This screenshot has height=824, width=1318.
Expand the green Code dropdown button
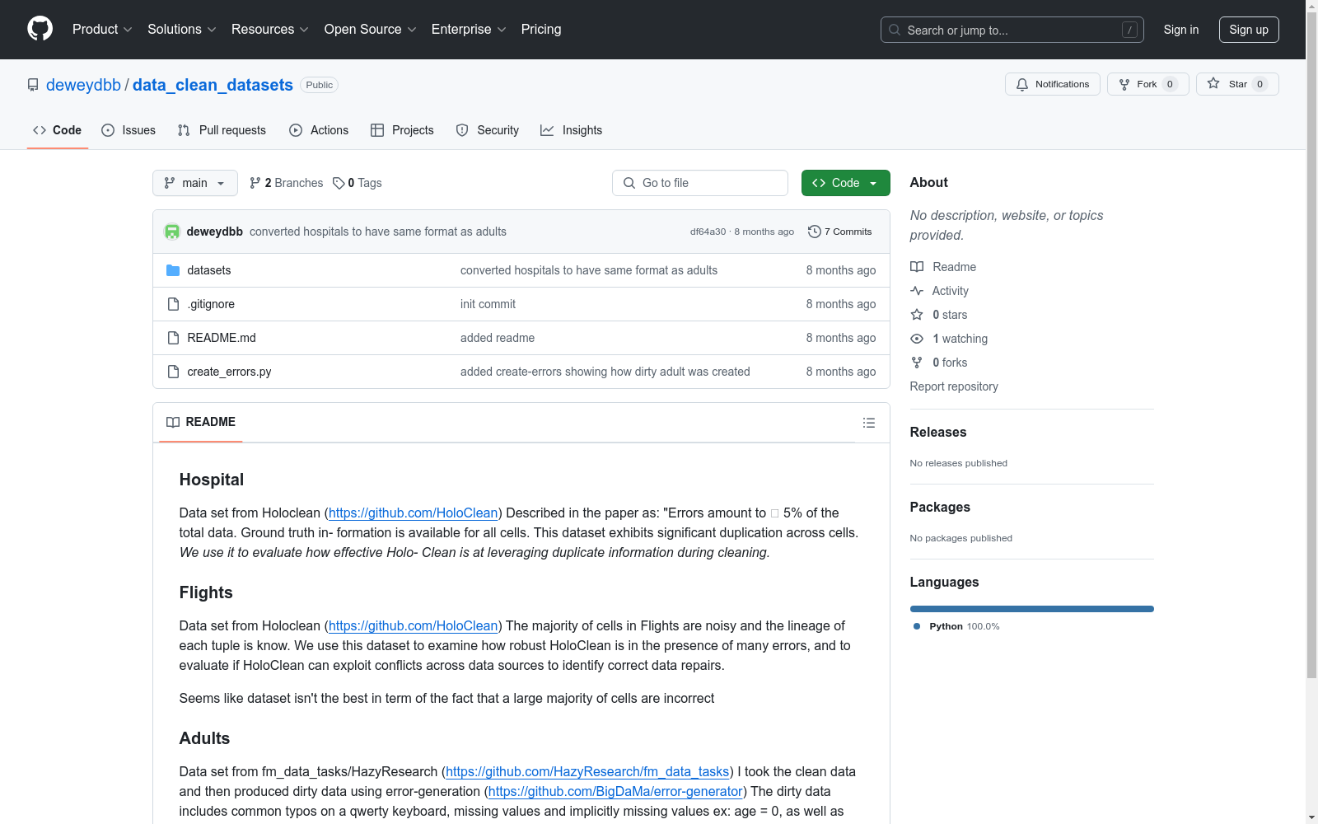[846, 183]
